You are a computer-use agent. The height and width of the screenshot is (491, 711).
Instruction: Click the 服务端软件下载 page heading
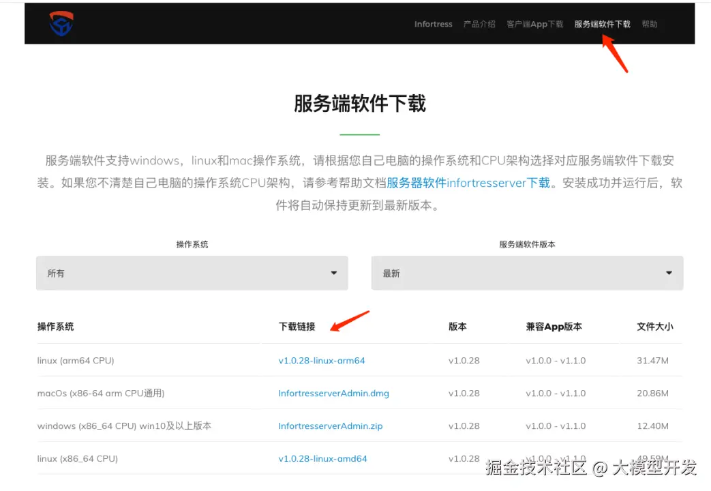(x=359, y=104)
